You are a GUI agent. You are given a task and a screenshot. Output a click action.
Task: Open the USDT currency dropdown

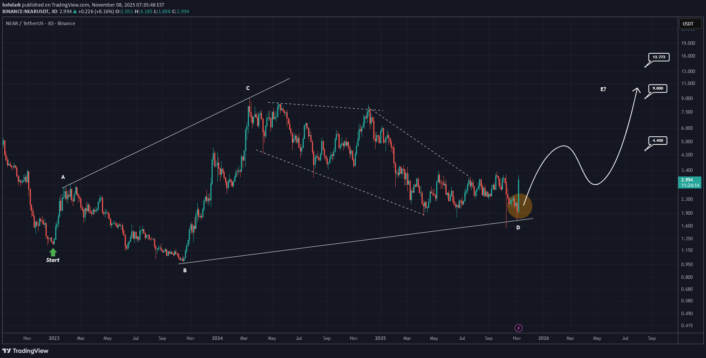[690, 24]
